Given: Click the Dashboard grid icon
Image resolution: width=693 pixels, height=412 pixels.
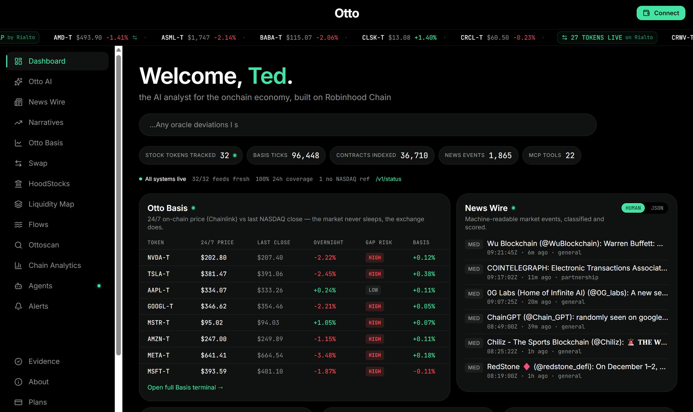Looking at the screenshot, I should [18, 61].
